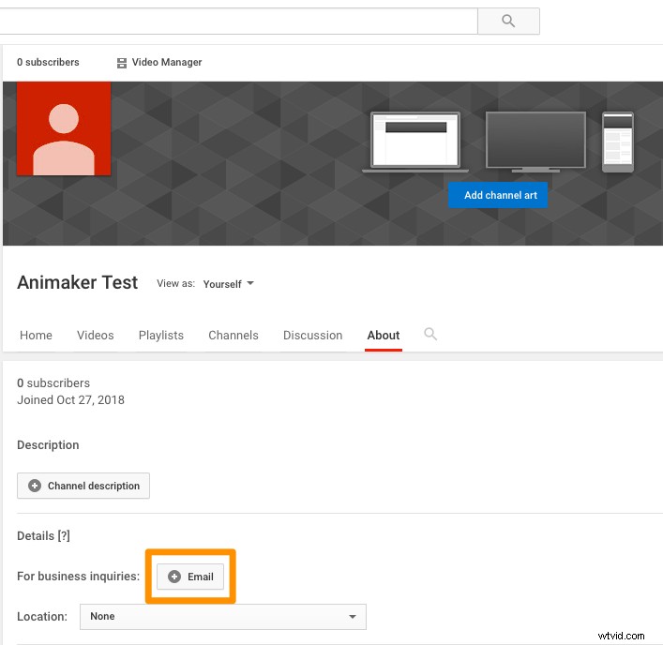
Task: Click the 0 subscribers text in header
Action: pos(48,62)
